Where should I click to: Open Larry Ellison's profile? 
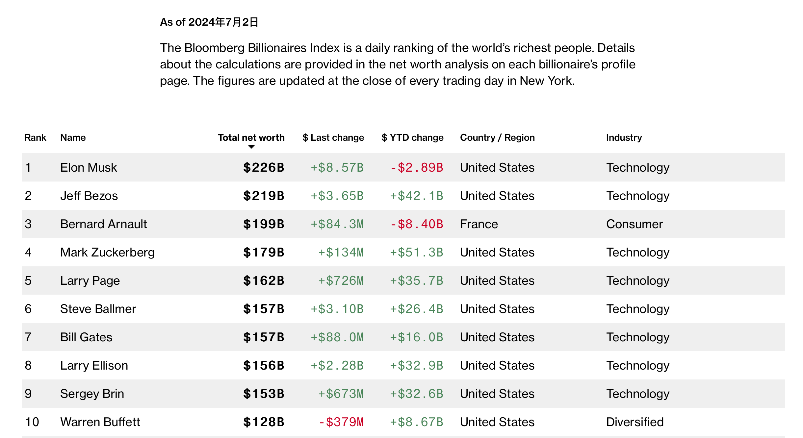click(94, 365)
